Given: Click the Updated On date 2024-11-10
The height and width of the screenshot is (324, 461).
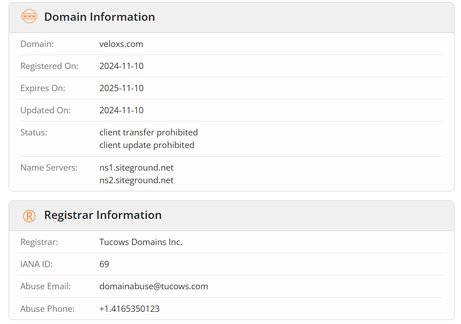Looking at the screenshot, I should pyautogui.click(x=122, y=111).
